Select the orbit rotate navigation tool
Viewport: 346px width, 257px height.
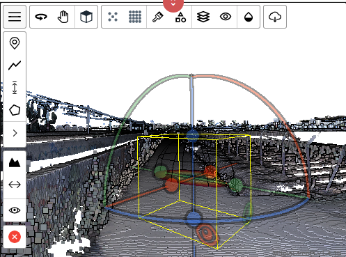(41, 17)
